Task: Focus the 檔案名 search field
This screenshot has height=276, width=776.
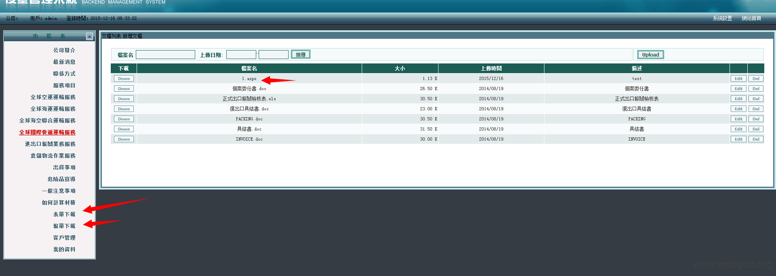Action: 165,55
